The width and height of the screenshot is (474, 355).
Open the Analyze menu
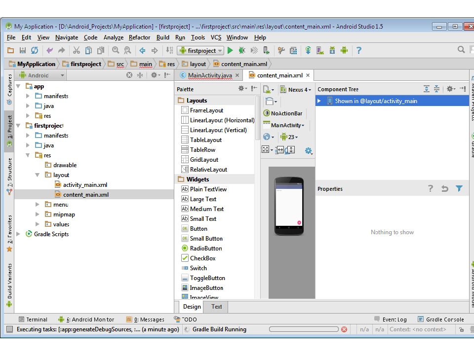click(114, 37)
